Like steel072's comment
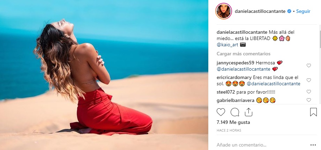This screenshot has height=150, width=321. coord(308,92)
